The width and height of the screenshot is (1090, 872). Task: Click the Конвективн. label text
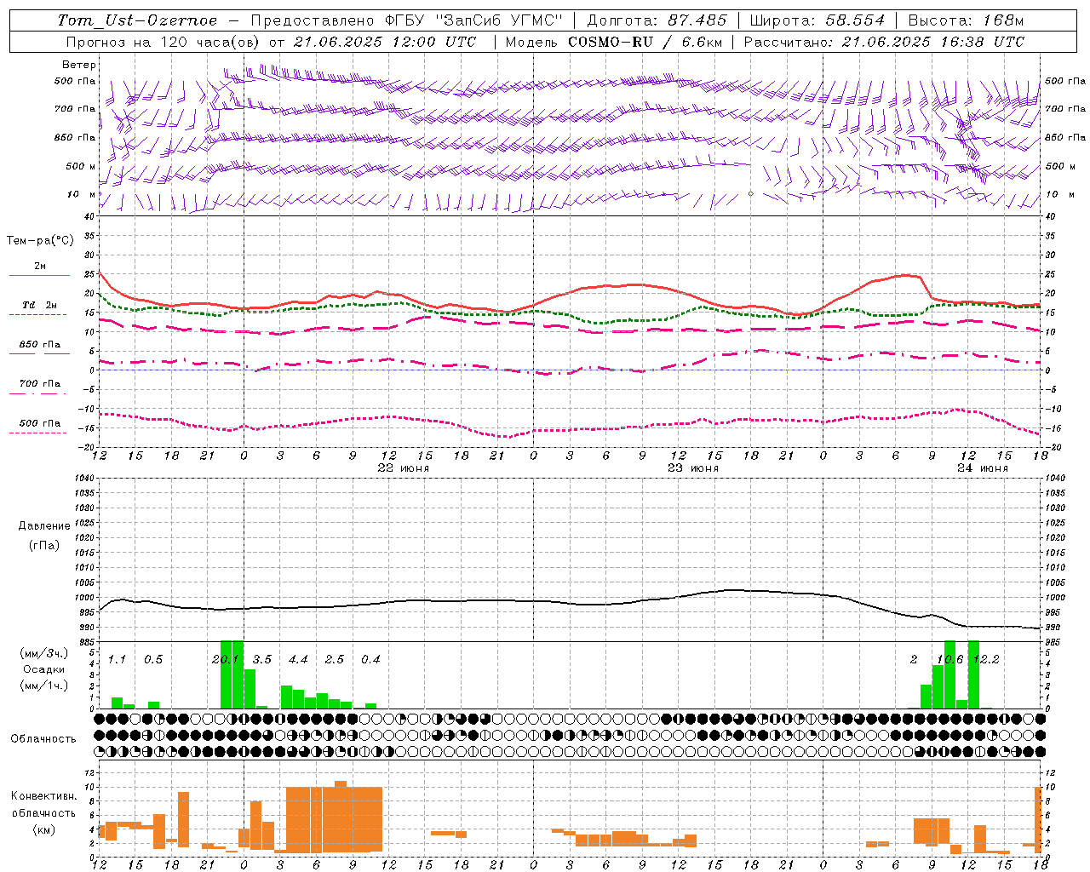point(44,796)
